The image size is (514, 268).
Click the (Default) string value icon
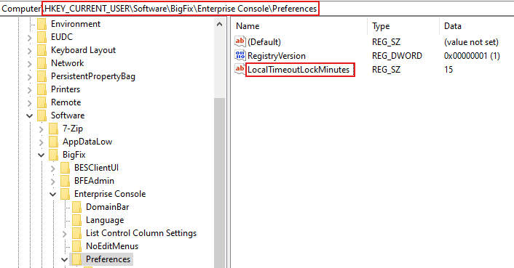(x=240, y=41)
